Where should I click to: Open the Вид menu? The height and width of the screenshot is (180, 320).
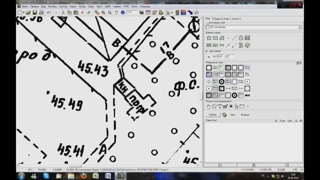click(43, 6)
